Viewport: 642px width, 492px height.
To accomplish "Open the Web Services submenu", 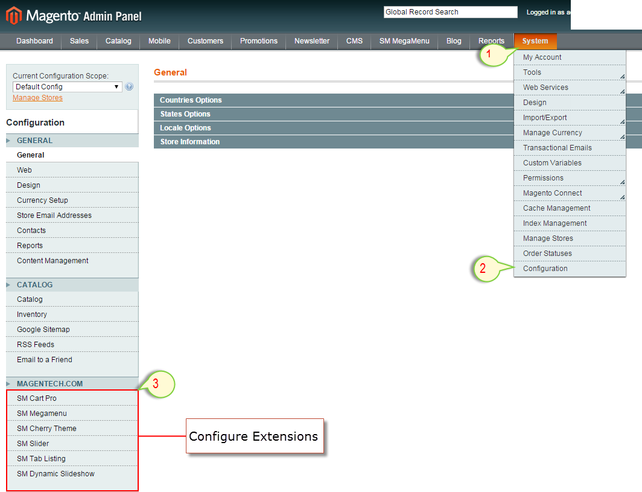I will [x=570, y=88].
